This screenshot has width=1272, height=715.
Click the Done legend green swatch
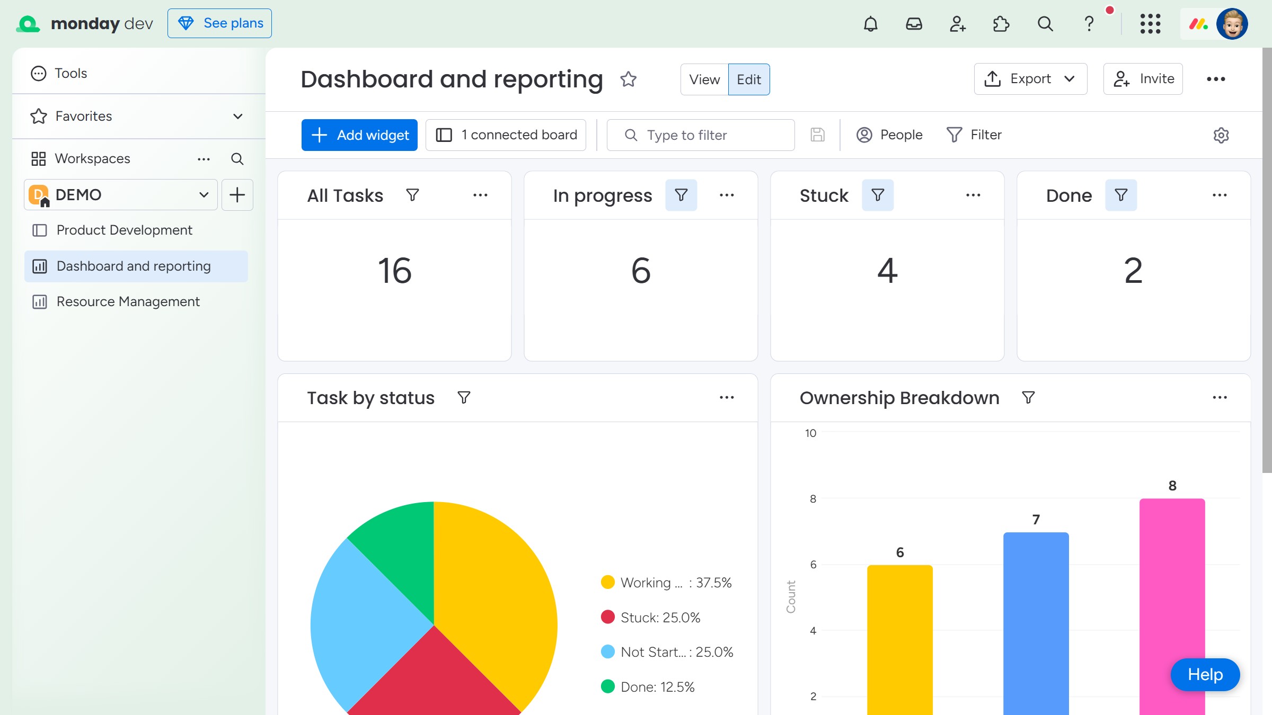(x=607, y=687)
